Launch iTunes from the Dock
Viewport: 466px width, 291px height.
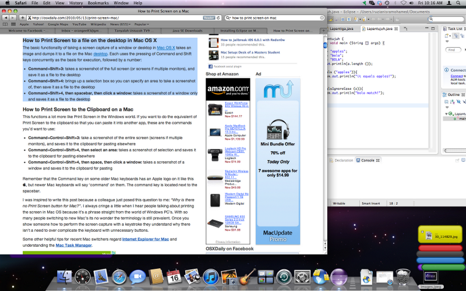tap(211, 278)
